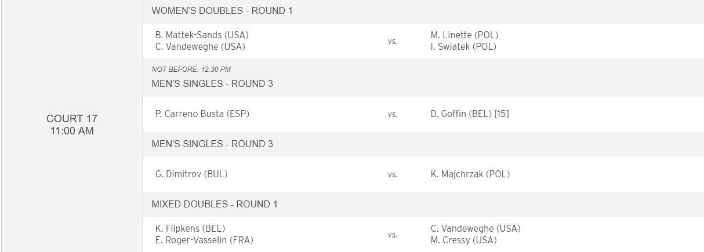Select M. Linette (POL)
Viewport: 704px width, 252px height.
coord(465,35)
